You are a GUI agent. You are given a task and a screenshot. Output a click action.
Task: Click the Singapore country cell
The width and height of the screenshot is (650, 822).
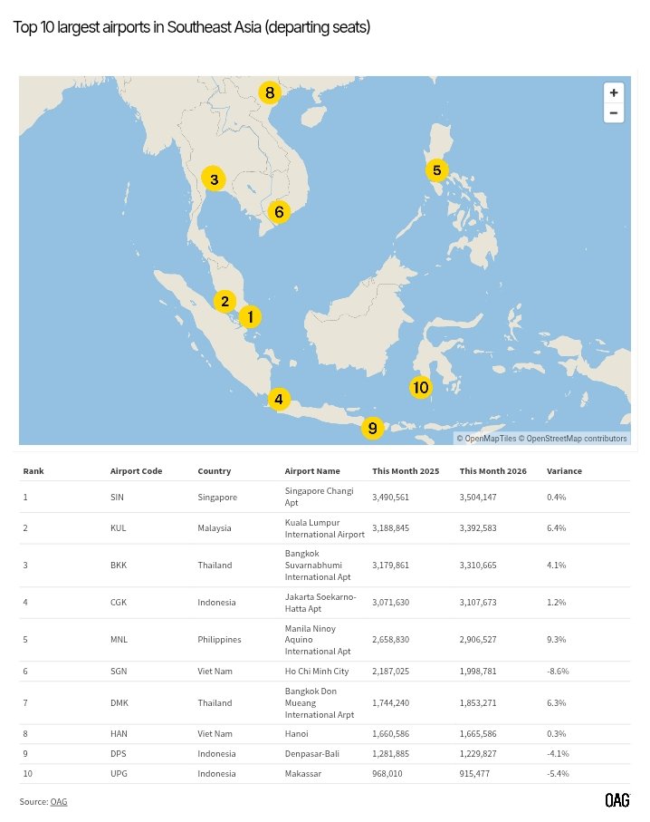coord(217,497)
